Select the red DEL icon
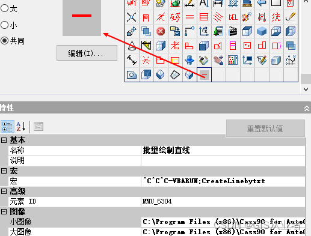Image resolution: width=311 pixels, height=236 pixels. point(233,17)
